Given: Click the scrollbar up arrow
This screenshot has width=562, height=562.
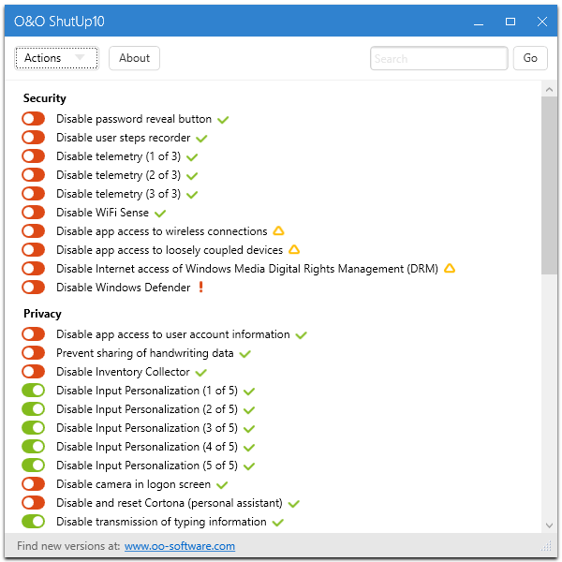Looking at the screenshot, I should coord(549,89).
